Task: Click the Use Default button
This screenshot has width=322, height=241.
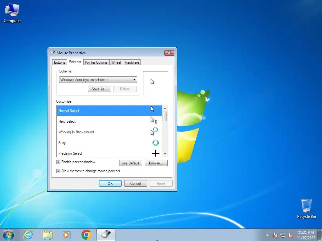Action: click(x=130, y=163)
